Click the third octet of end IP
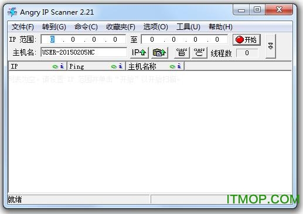Screen dimensions: 303x214 [x=195, y=39]
